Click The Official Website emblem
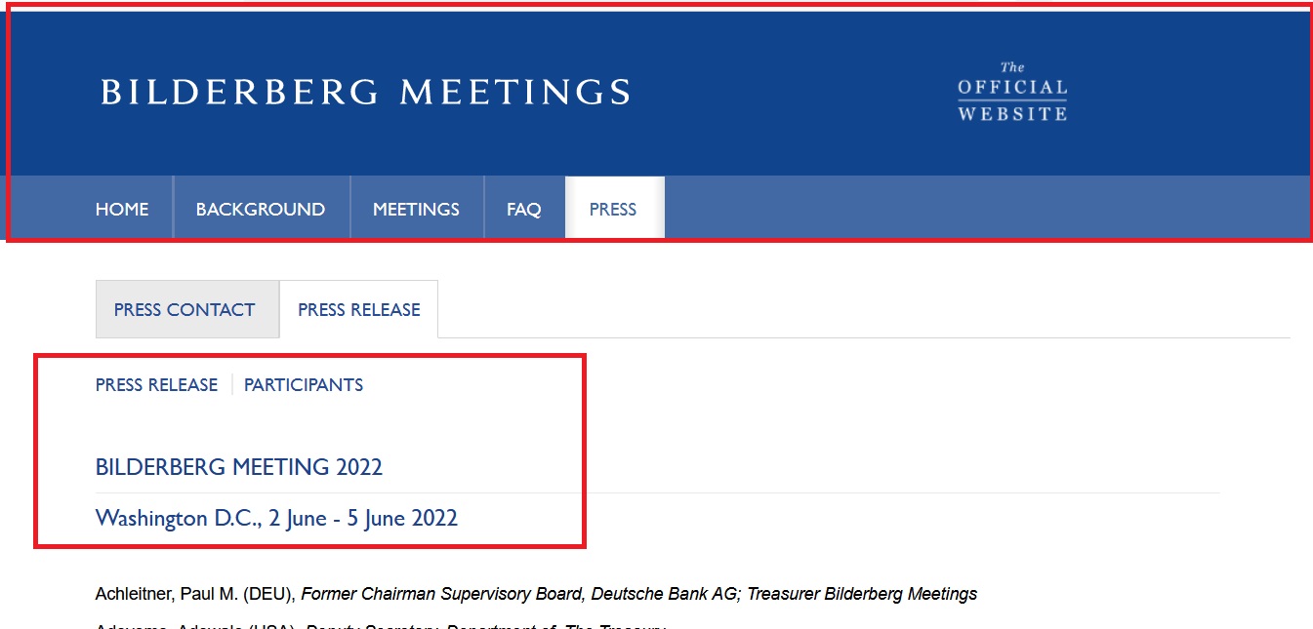1313x629 pixels. [1012, 93]
